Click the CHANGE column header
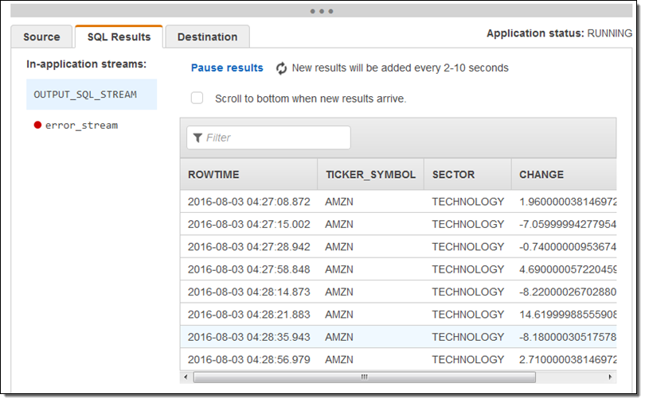 541,174
